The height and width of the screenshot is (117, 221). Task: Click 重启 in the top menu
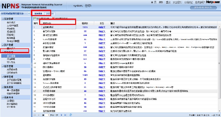tap(168, 2)
